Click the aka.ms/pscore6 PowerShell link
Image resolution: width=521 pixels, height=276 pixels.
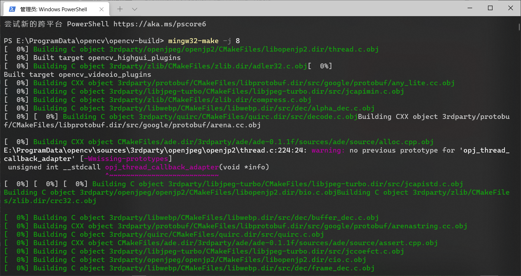[159, 24]
